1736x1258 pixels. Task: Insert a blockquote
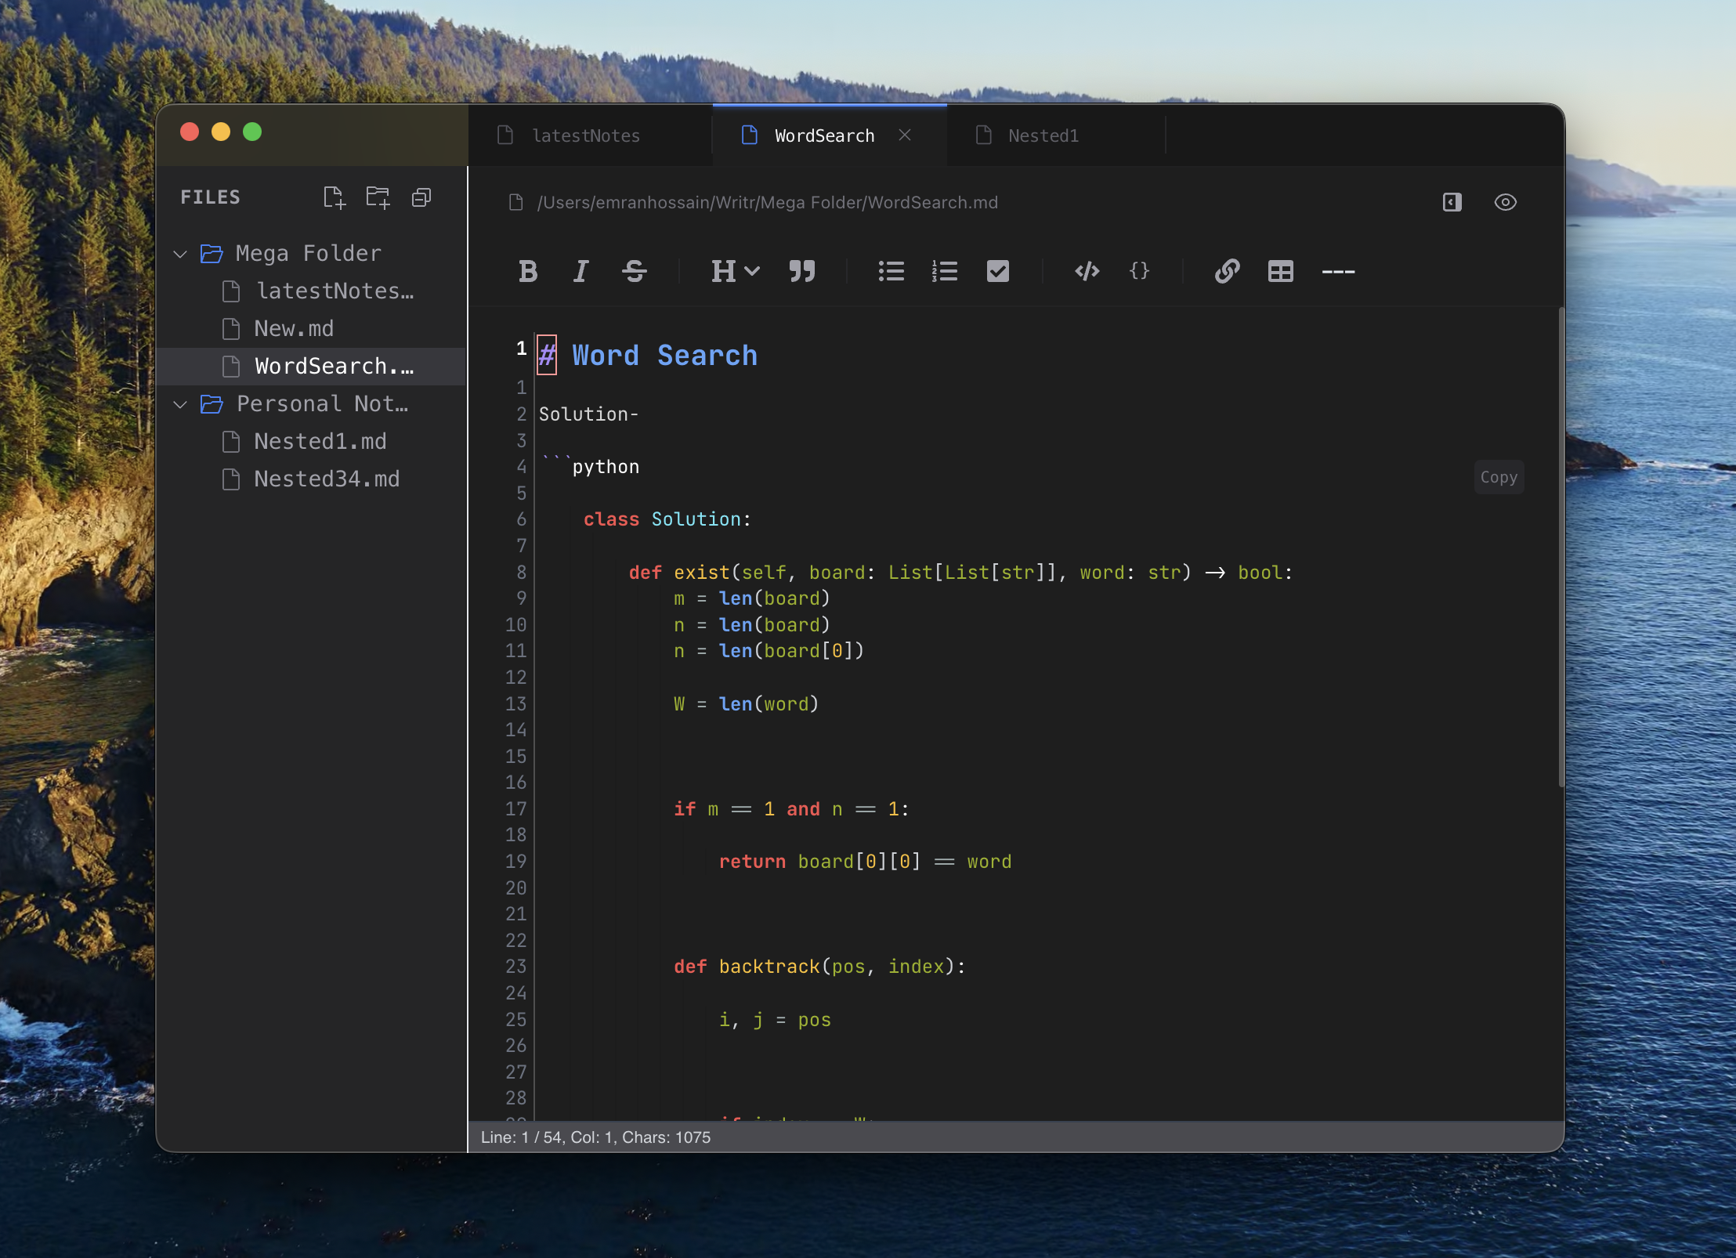pyautogui.click(x=802, y=271)
